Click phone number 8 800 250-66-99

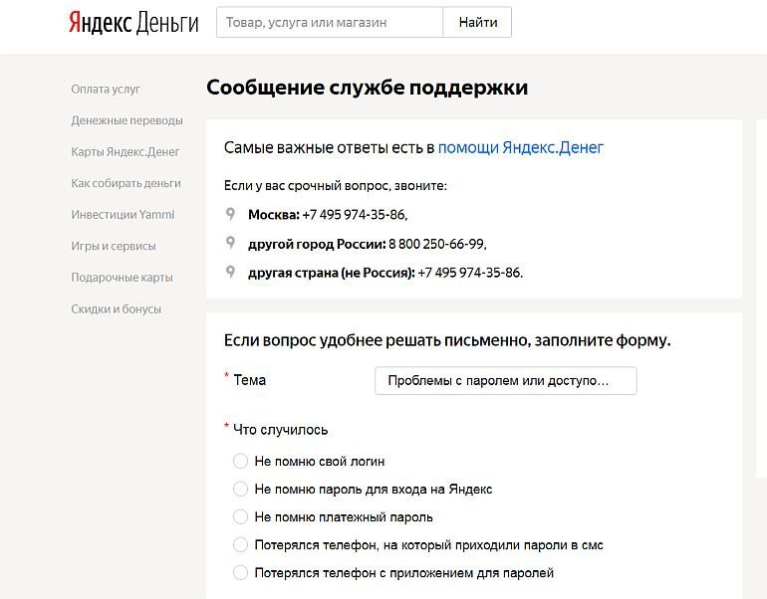point(437,244)
